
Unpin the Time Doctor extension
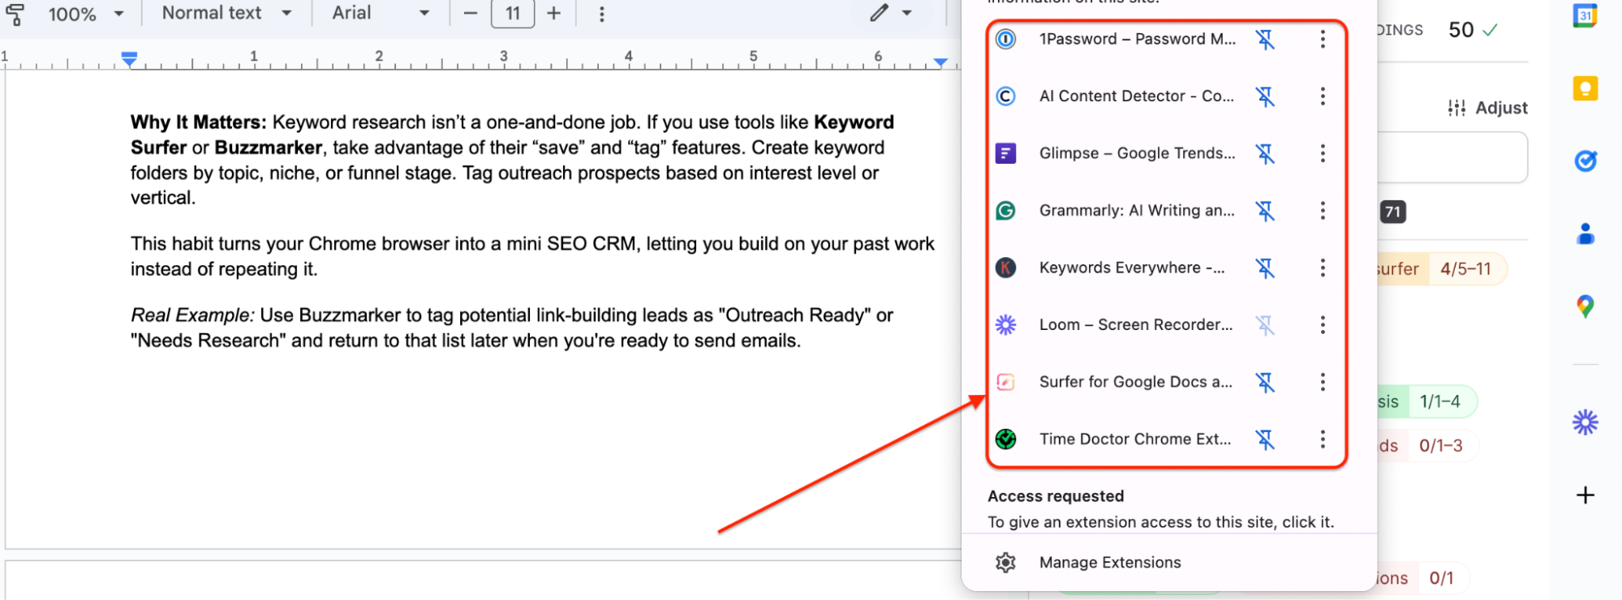[1265, 439]
